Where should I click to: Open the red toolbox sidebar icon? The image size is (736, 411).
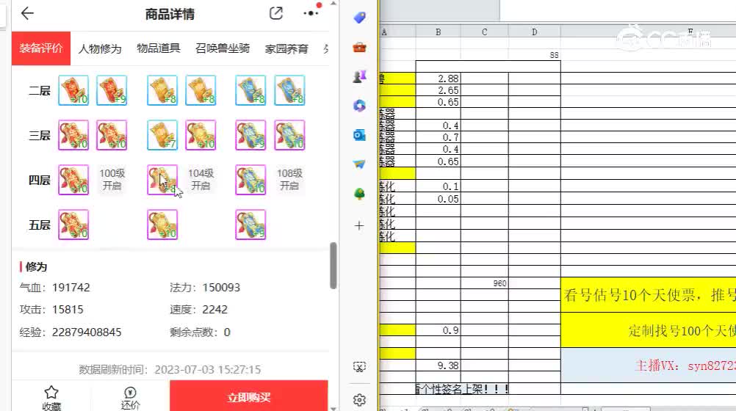pos(359,48)
